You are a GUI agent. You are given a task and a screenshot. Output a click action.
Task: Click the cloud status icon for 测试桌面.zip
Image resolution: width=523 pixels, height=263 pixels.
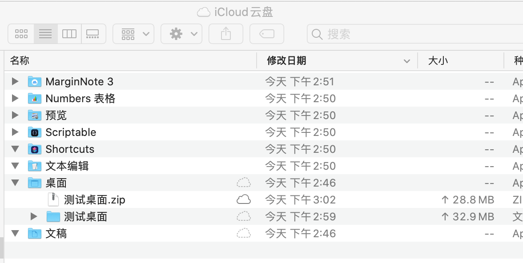click(243, 200)
